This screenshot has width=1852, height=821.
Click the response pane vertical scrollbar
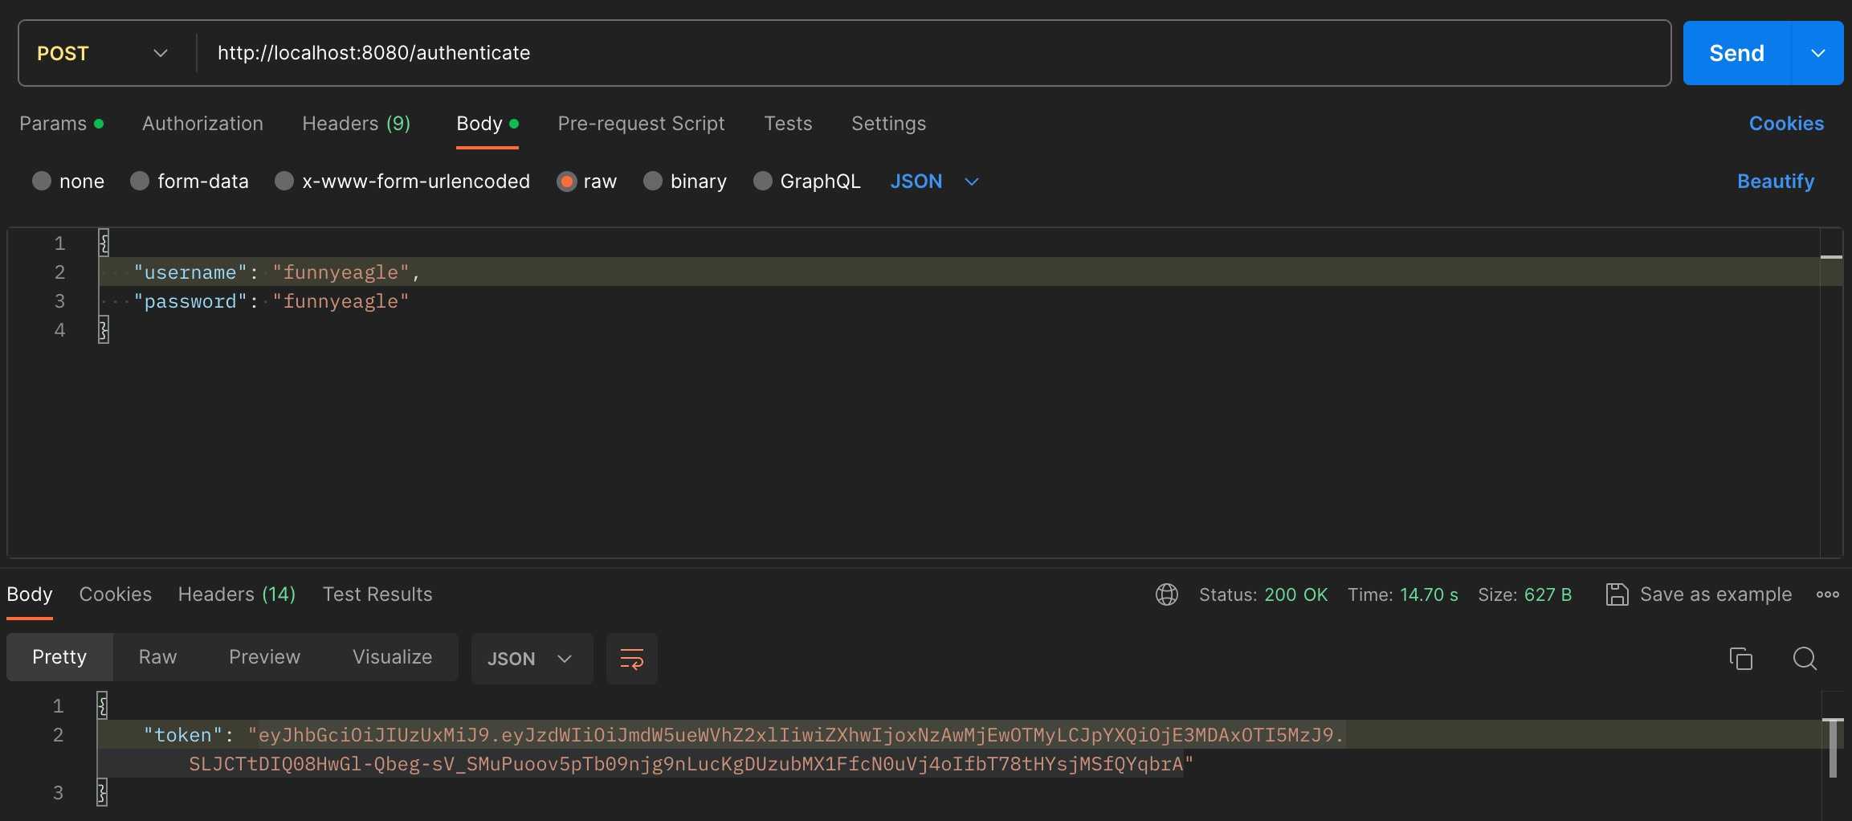click(1832, 749)
